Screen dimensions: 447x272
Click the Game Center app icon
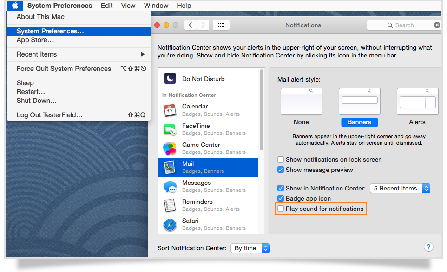pos(170,148)
